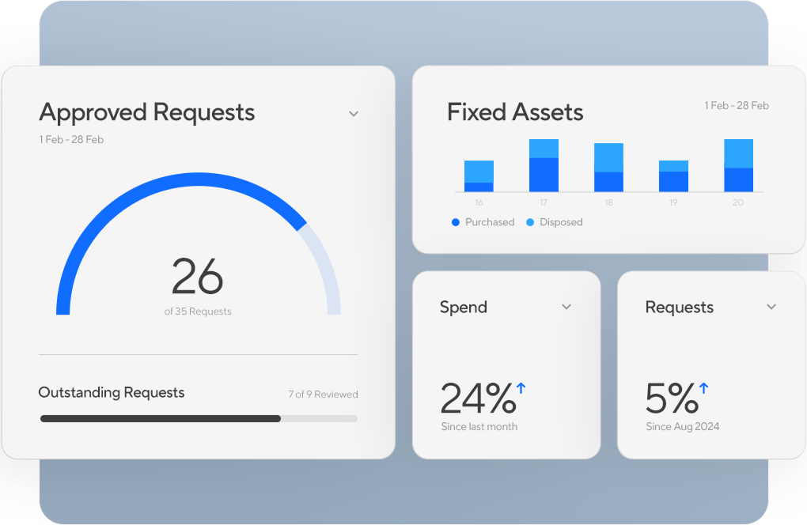Click the Outstanding Requests progress bar
The height and width of the screenshot is (525, 807).
pos(199,418)
